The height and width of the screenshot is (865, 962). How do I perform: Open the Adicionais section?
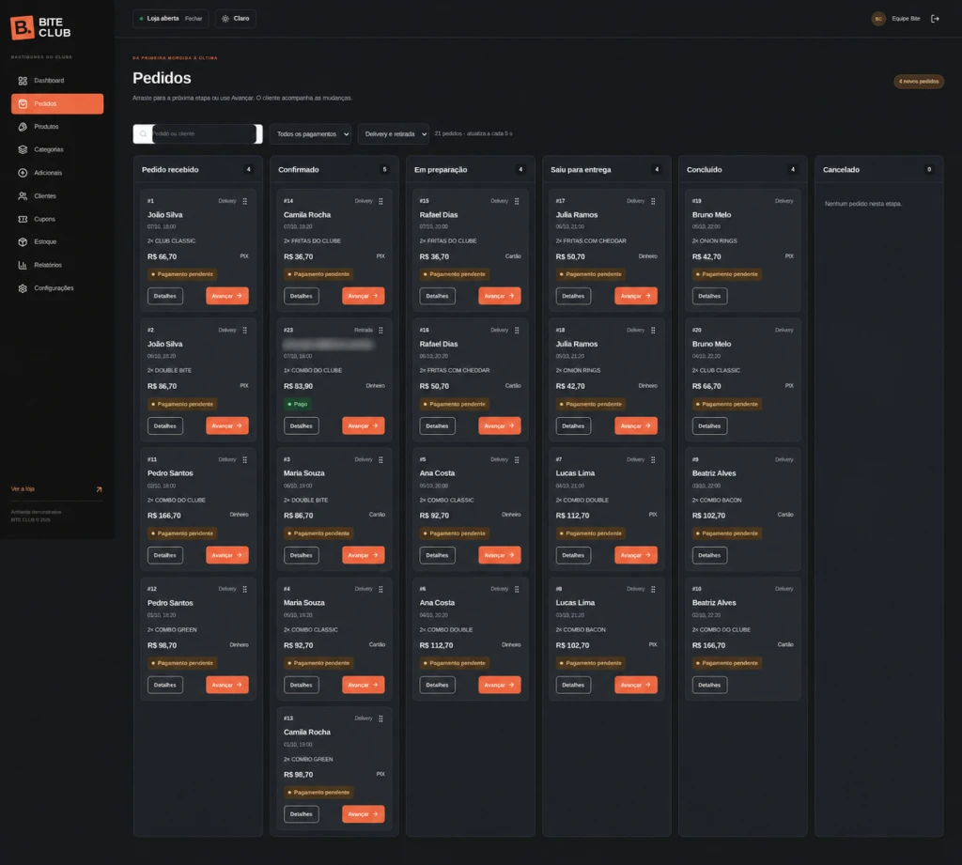[57, 173]
